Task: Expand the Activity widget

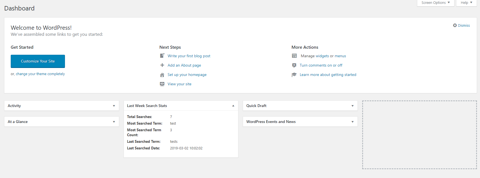Action: (114, 106)
